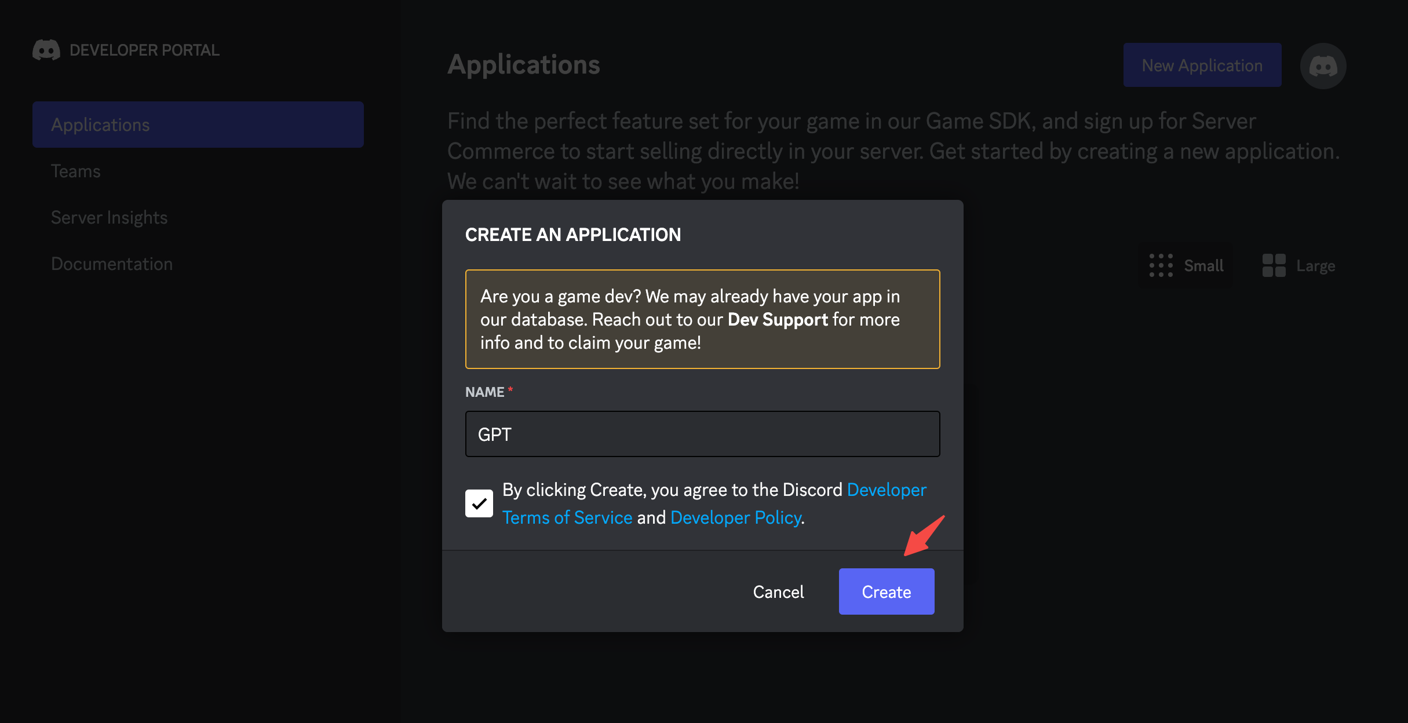Open Documentation from the sidebar
This screenshot has width=1408, height=723.
pyautogui.click(x=112, y=264)
